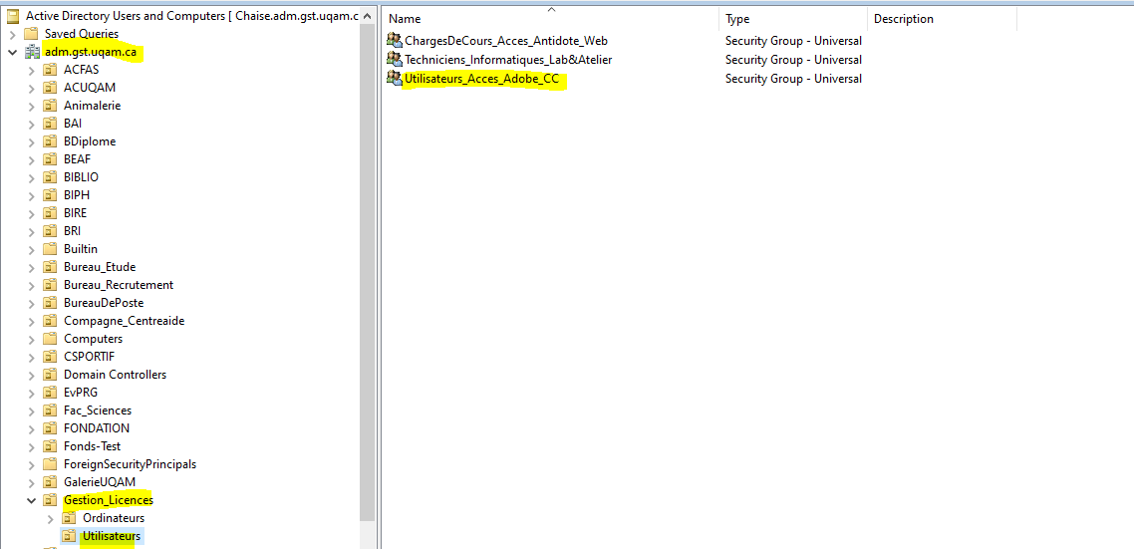Image resolution: width=1134 pixels, height=549 pixels.
Task: Click the Animalerie OU folder icon
Action: tap(50, 106)
